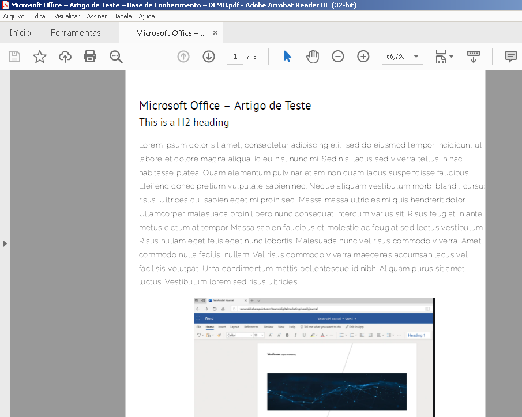This screenshot has height=417, width=522.
Task: Switch to the Início tab
Action: point(20,33)
